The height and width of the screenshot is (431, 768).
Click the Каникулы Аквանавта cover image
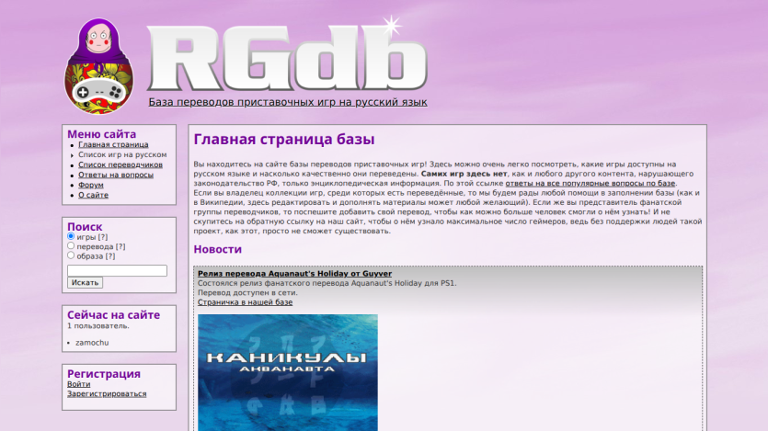[x=288, y=372]
